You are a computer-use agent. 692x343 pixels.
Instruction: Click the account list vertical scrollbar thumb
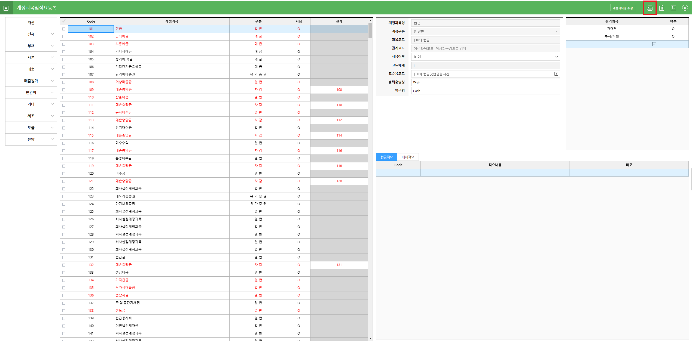pyautogui.click(x=370, y=30)
